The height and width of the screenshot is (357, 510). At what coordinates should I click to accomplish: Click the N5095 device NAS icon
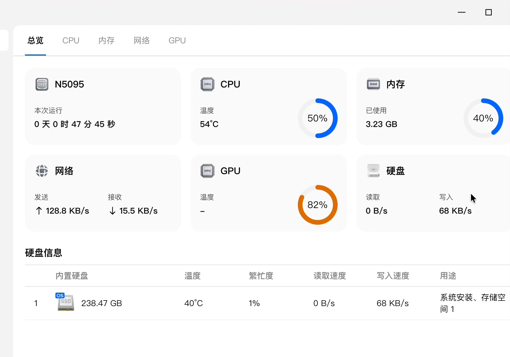(x=42, y=84)
